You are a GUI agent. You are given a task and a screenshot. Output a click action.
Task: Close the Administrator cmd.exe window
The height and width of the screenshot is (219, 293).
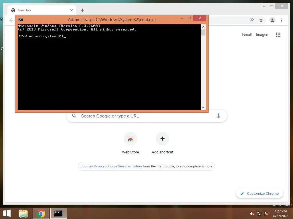pyautogui.click(x=199, y=18)
